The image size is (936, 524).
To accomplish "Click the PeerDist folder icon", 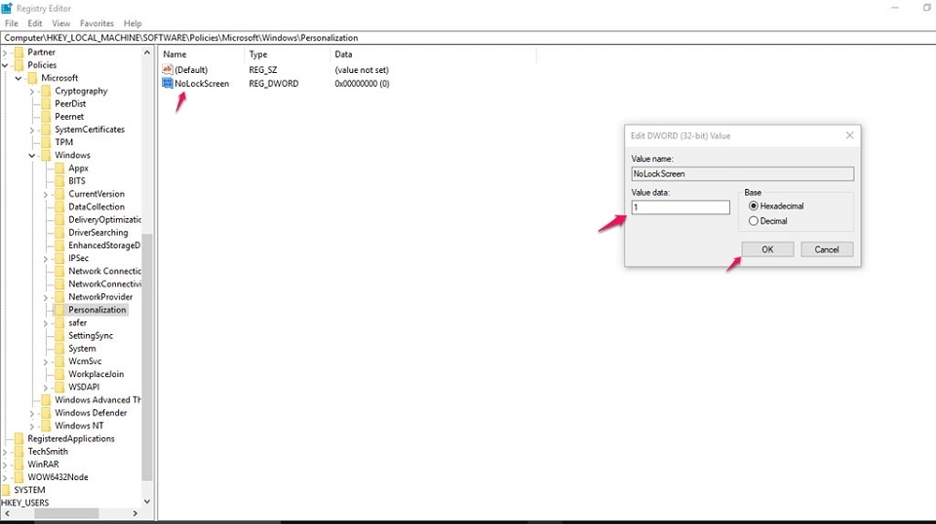I will coord(46,103).
